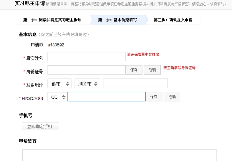Click the 申请ID value a183592
Image resolution: width=232 pixels, height=161 pixels.
point(56,45)
